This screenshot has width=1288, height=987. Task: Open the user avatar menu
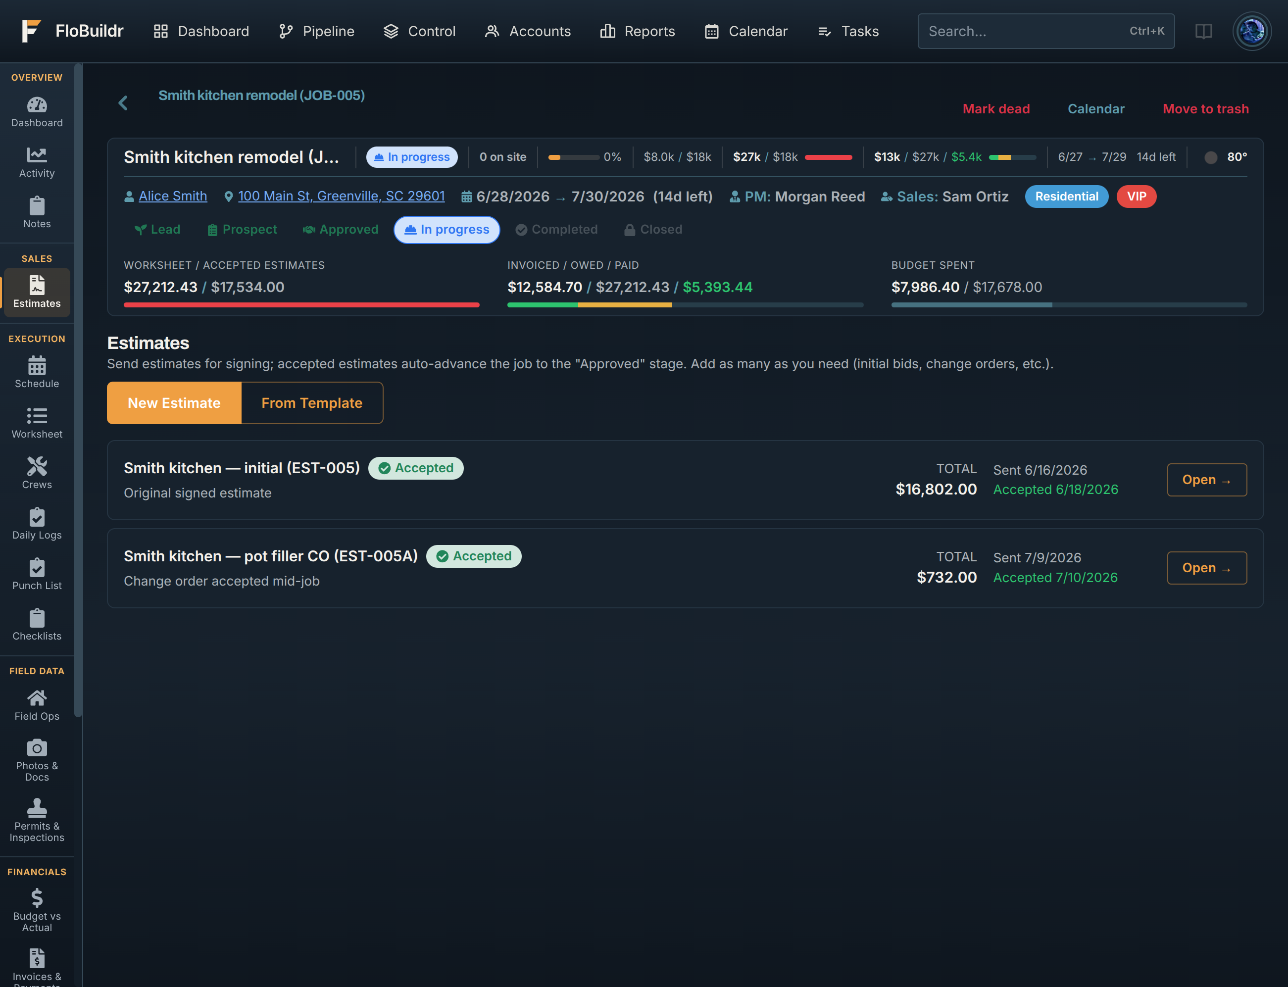1251,31
